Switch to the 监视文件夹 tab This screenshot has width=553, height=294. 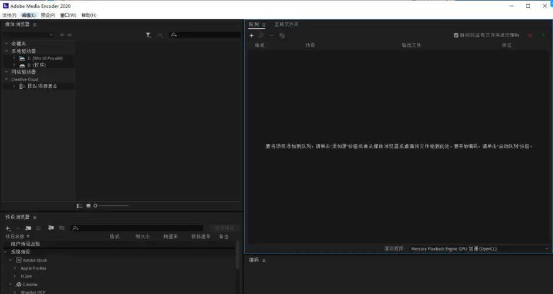[286, 24]
